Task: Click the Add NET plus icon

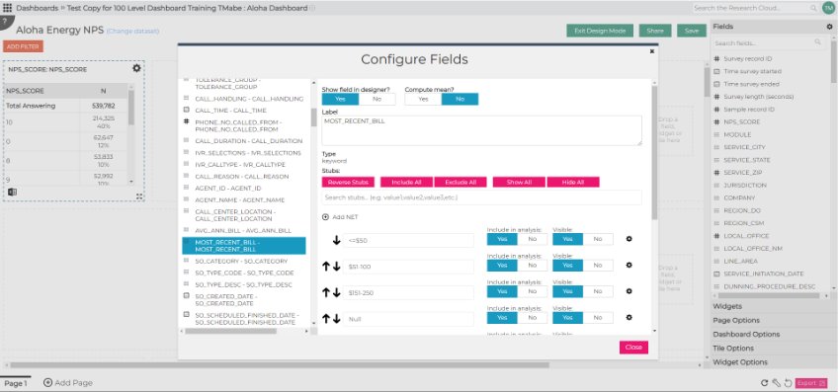Action: click(x=325, y=217)
